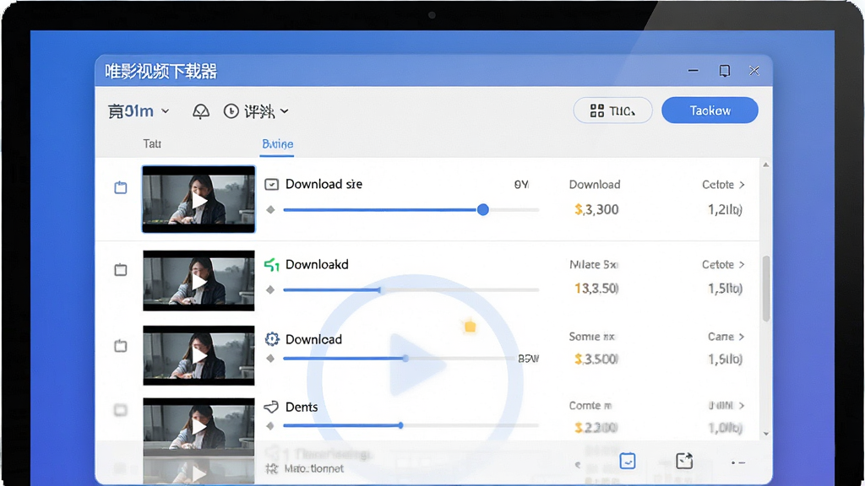Viewport: 865px width, 486px height.
Task: Play the Downloakd video thumbnail
Action: coord(199,281)
